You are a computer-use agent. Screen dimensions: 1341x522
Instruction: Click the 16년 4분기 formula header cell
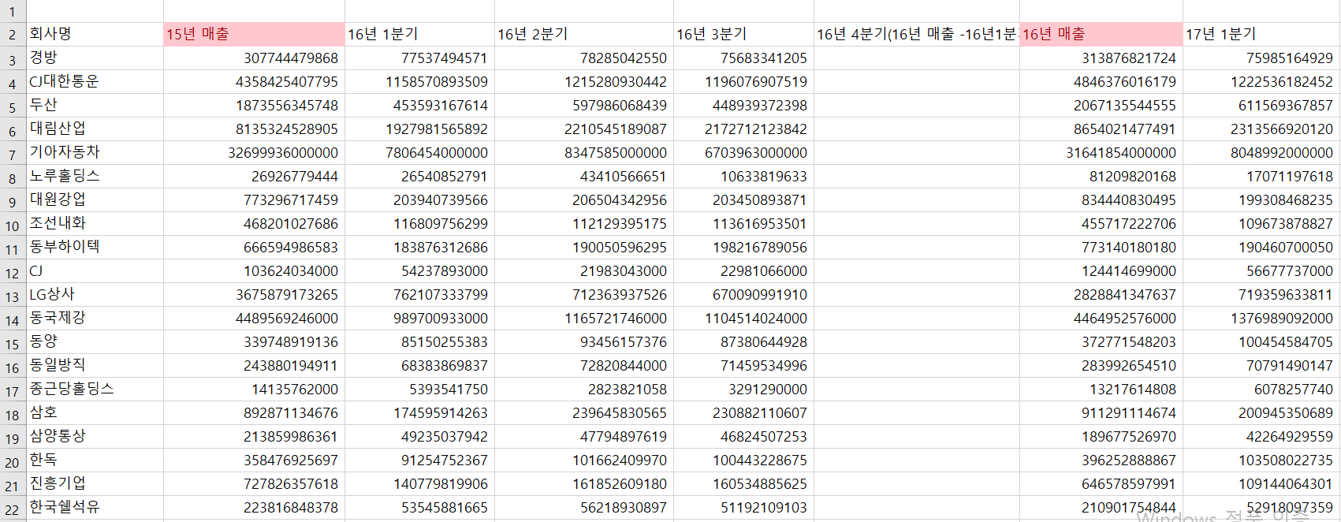(917, 34)
